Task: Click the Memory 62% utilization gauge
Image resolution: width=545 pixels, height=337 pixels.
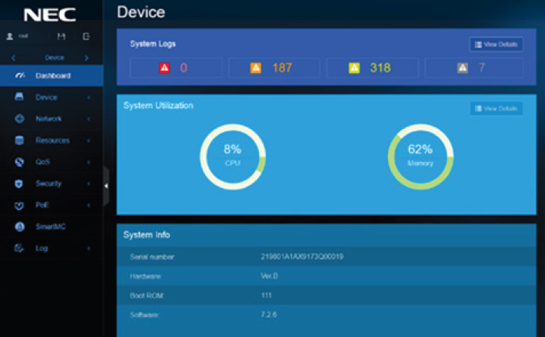Action: (420, 157)
